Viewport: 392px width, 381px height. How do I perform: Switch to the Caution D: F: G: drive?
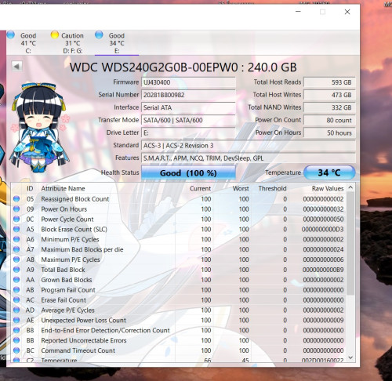tap(67, 43)
